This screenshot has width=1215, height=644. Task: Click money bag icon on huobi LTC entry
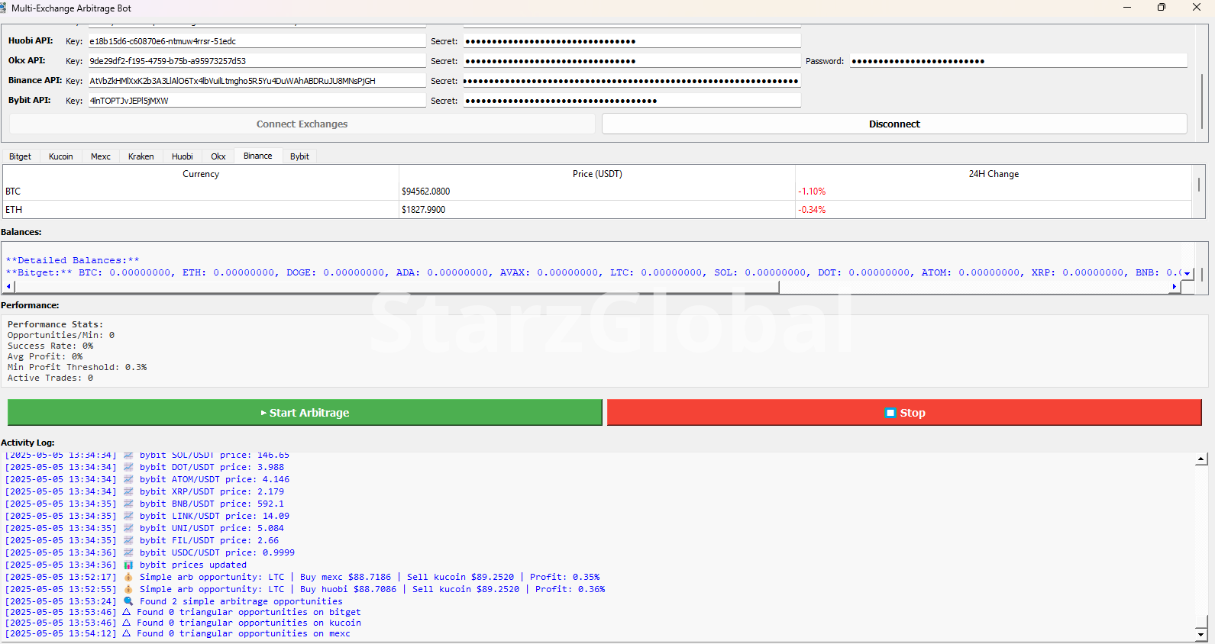pos(128,589)
